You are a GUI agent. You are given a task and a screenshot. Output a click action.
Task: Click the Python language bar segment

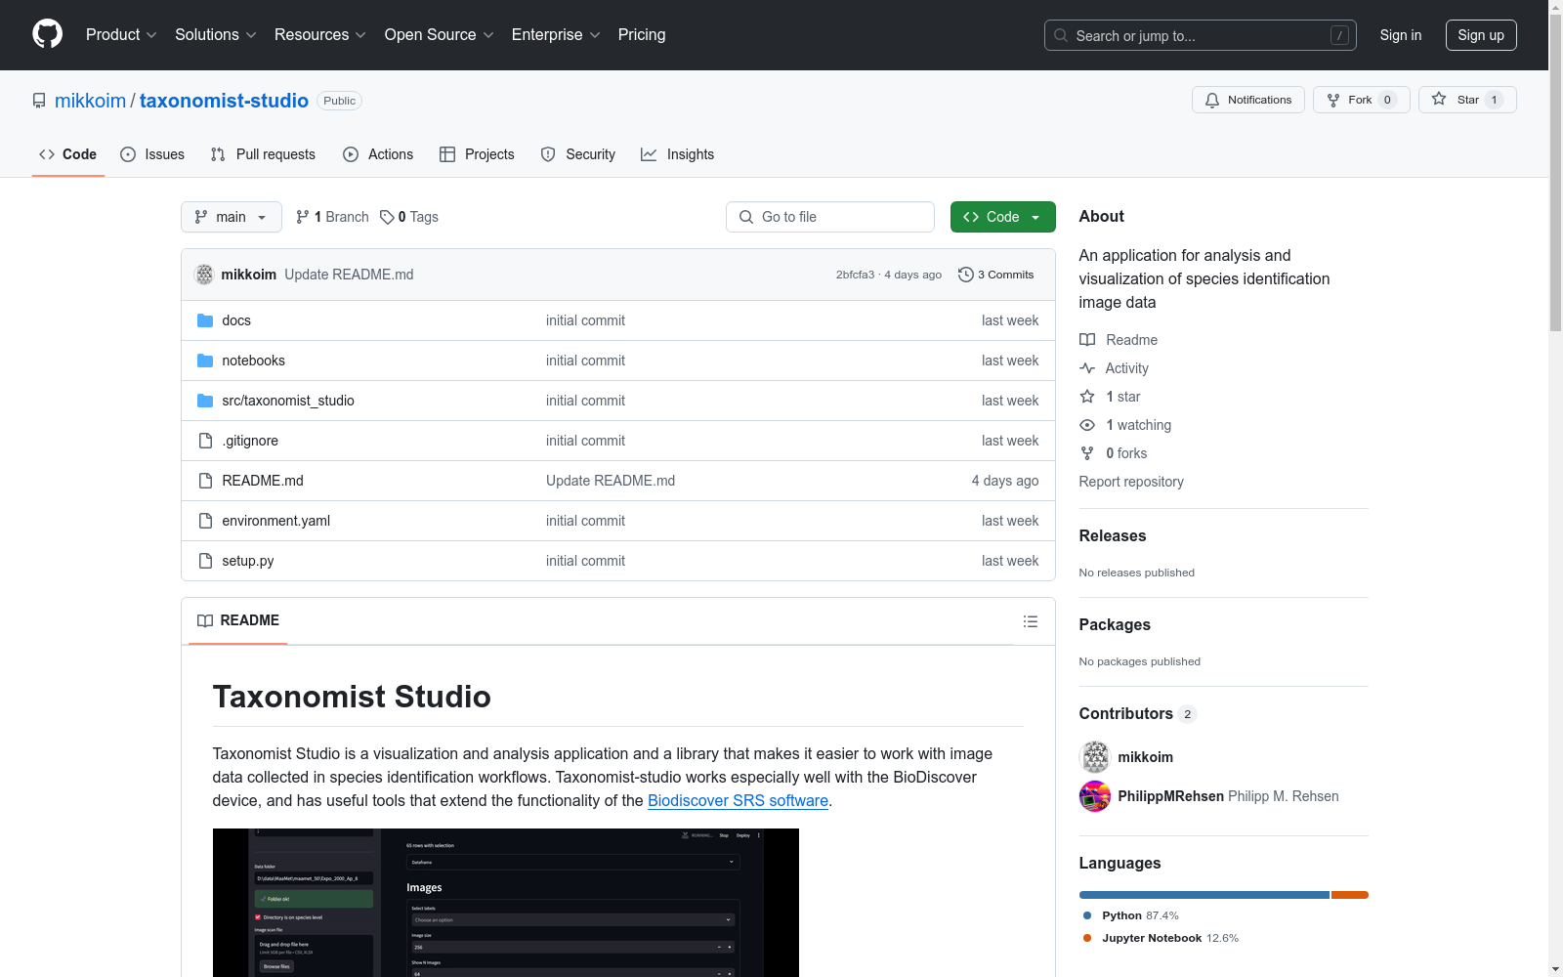[1204, 895]
